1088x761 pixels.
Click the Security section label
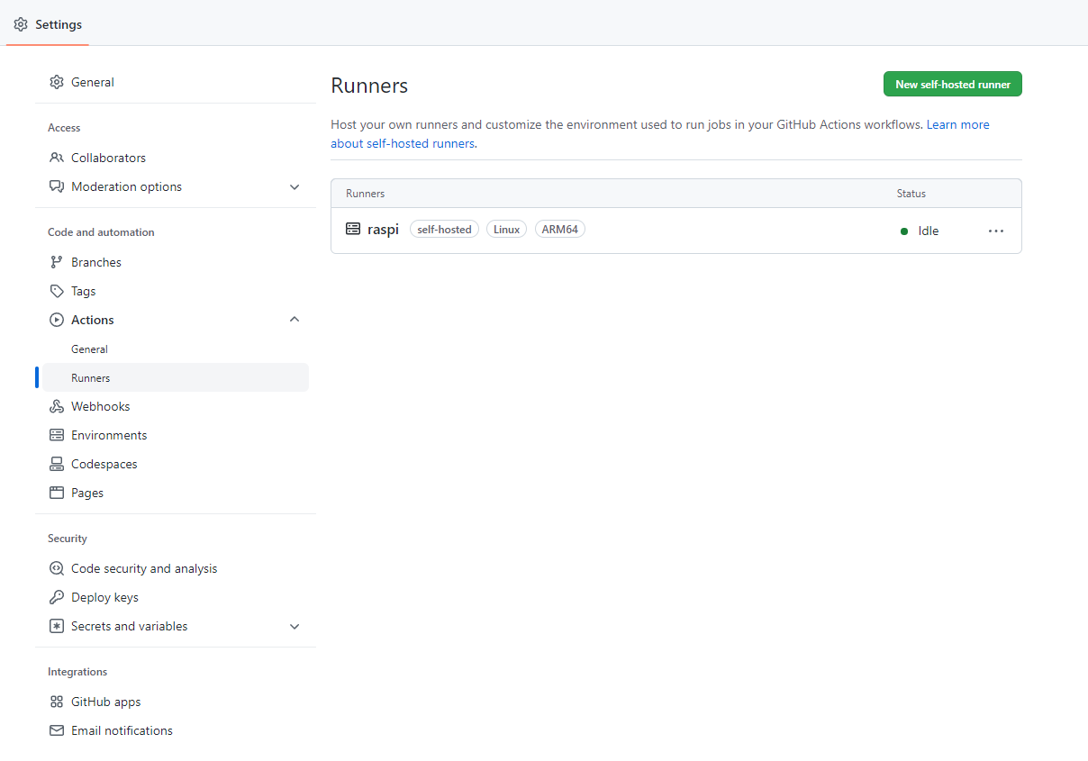pyautogui.click(x=68, y=539)
